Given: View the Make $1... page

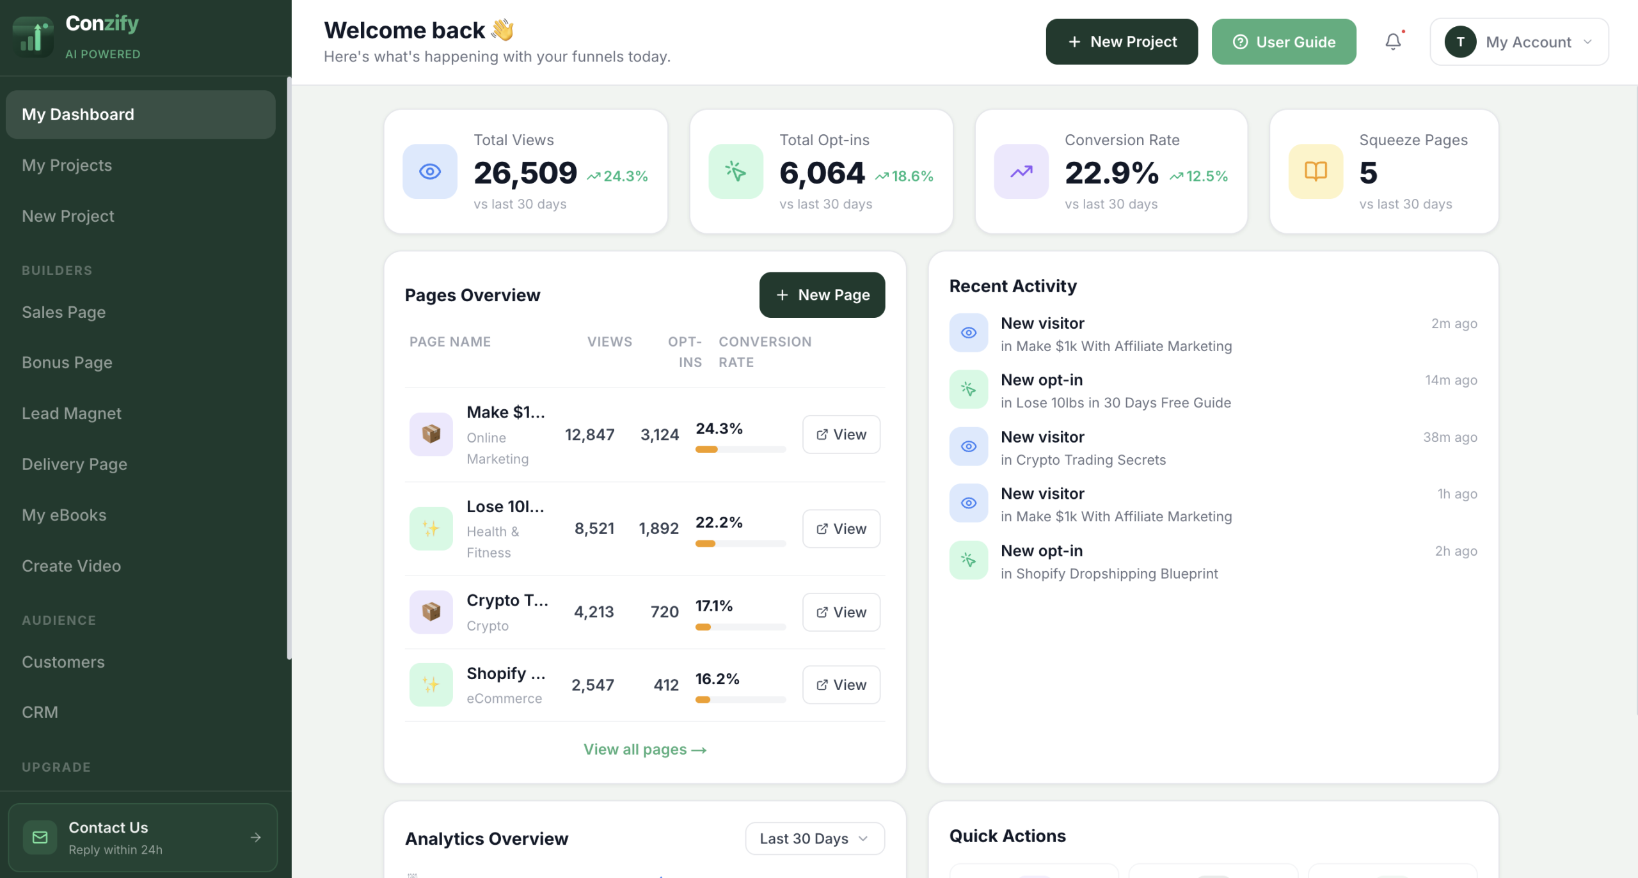Looking at the screenshot, I should tap(841, 434).
